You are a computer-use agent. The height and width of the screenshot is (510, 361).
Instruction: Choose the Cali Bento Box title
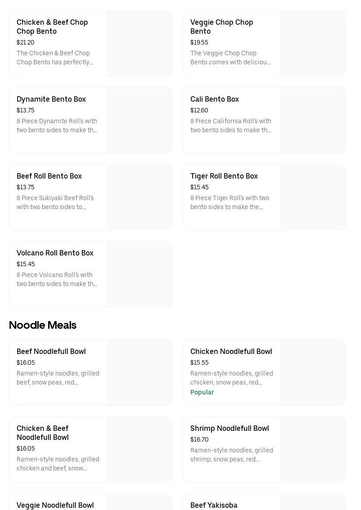[x=214, y=99]
